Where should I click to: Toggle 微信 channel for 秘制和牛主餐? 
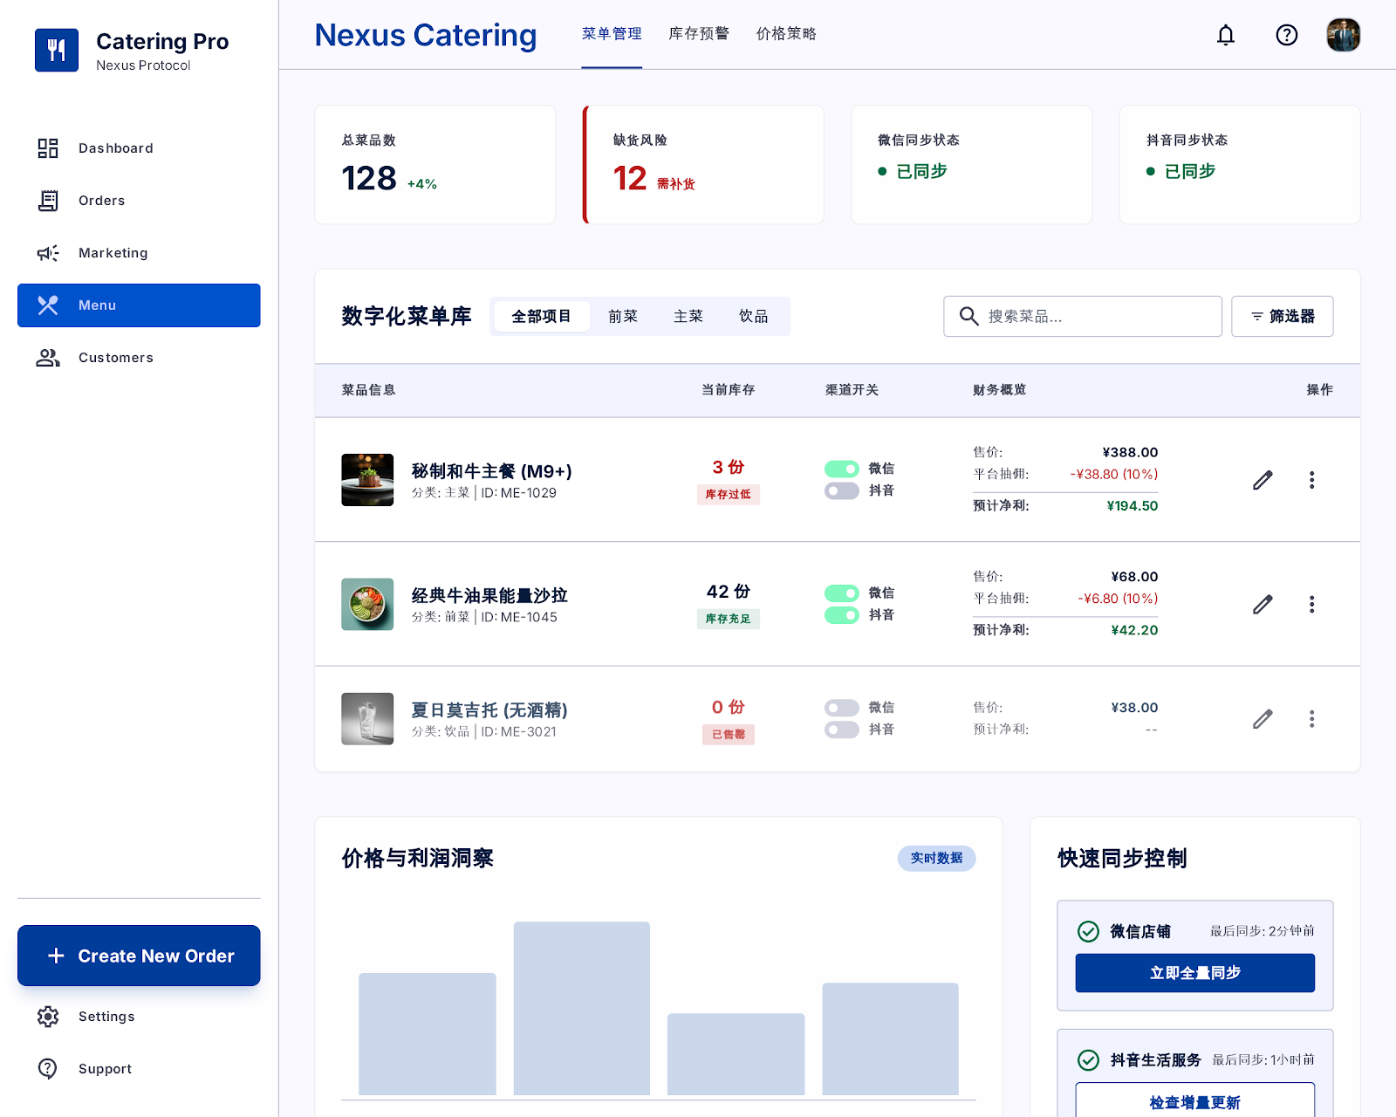pos(842,469)
